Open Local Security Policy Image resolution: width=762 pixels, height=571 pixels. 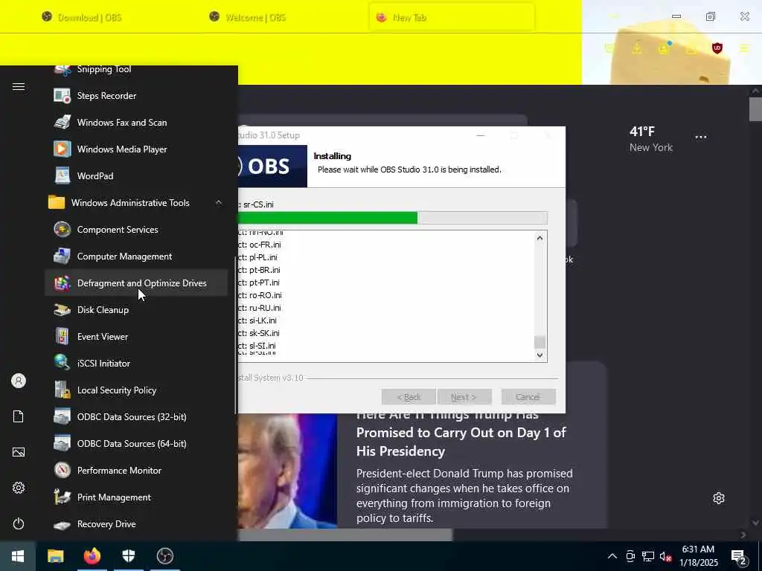[136, 390]
